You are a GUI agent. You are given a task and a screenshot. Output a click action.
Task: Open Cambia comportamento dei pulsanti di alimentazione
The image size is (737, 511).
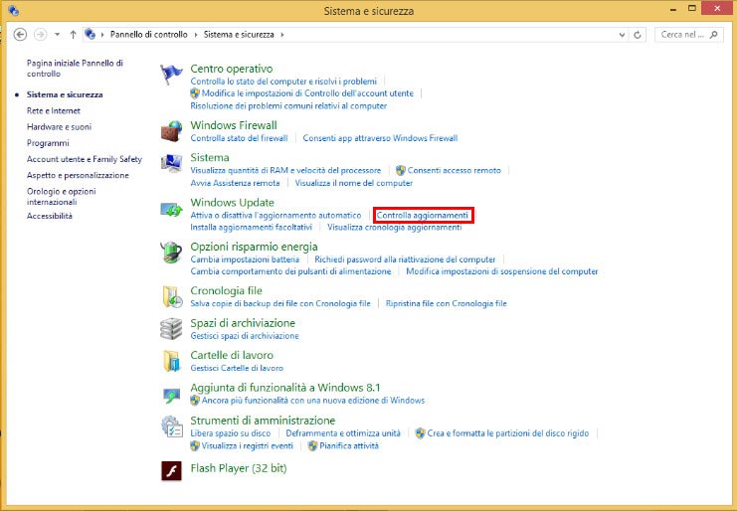click(290, 271)
